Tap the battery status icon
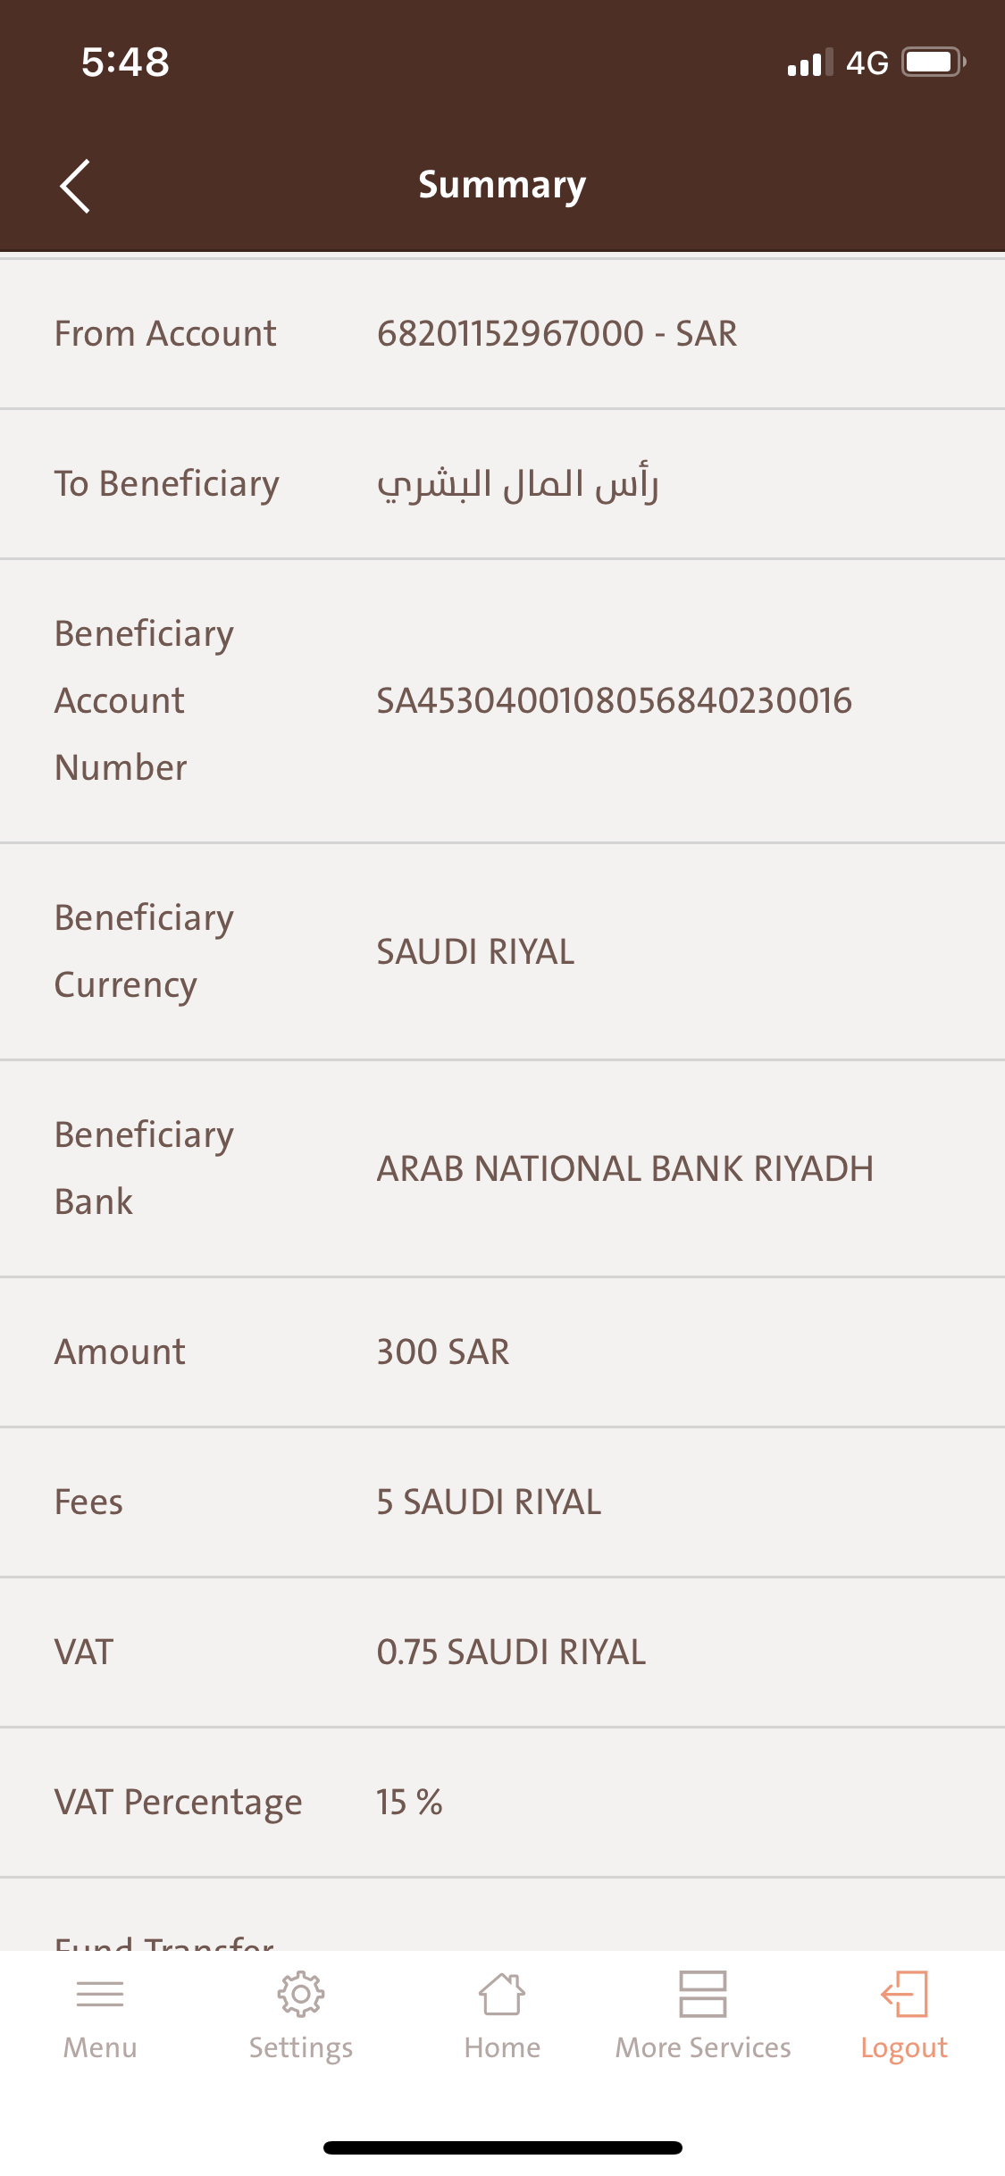1005x2176 pixels. click(x=934, y=63)
